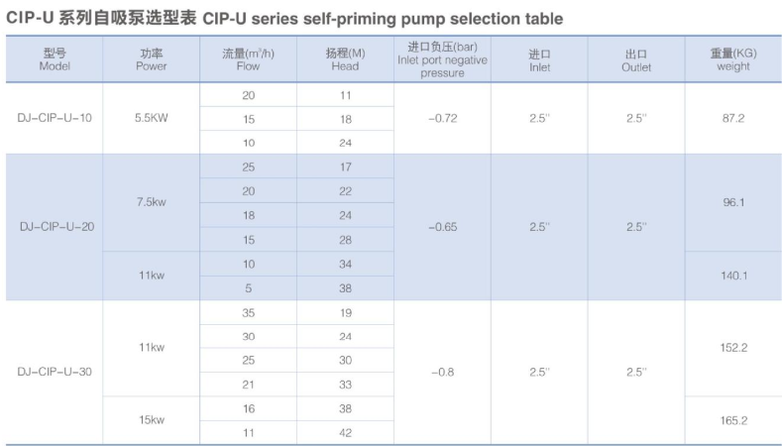Image resolution: width=782 pixels, height=446 pixels.
Task: Click the 7.5kw power cell
Action: 151,202
